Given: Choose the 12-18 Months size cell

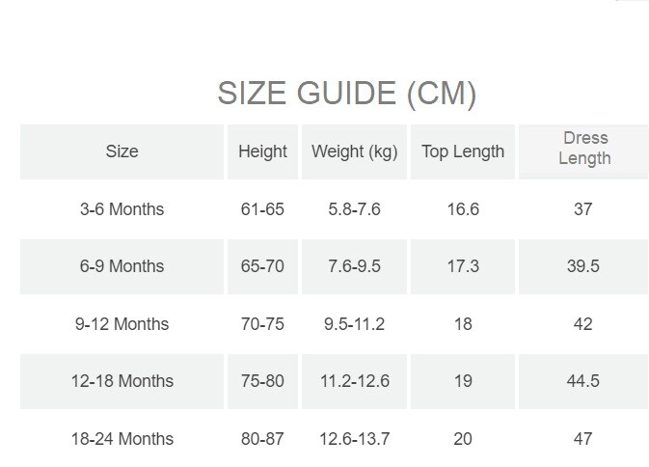Looking at the screenshot, I should click(122, 381).
